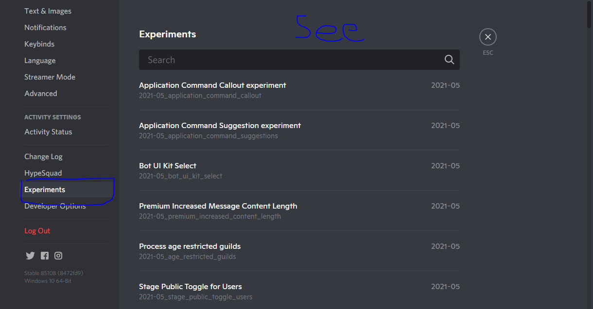Open the HypeSquad page
Screen dimensions: 593x309
point(43,173)
